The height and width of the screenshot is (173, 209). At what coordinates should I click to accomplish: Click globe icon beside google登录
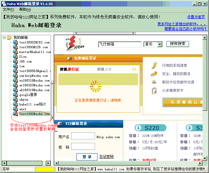coord(15,95)
